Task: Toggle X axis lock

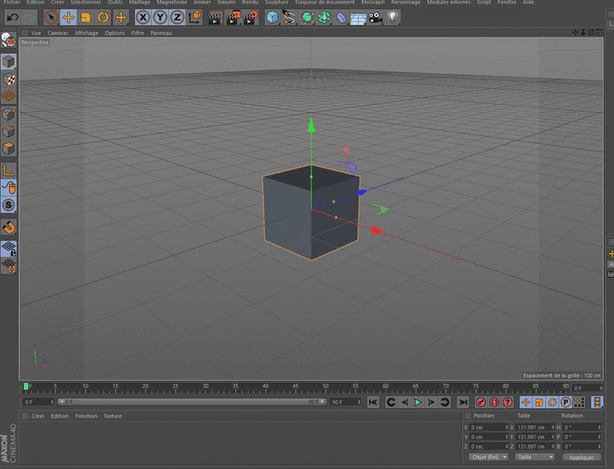Action: point(143,17)
